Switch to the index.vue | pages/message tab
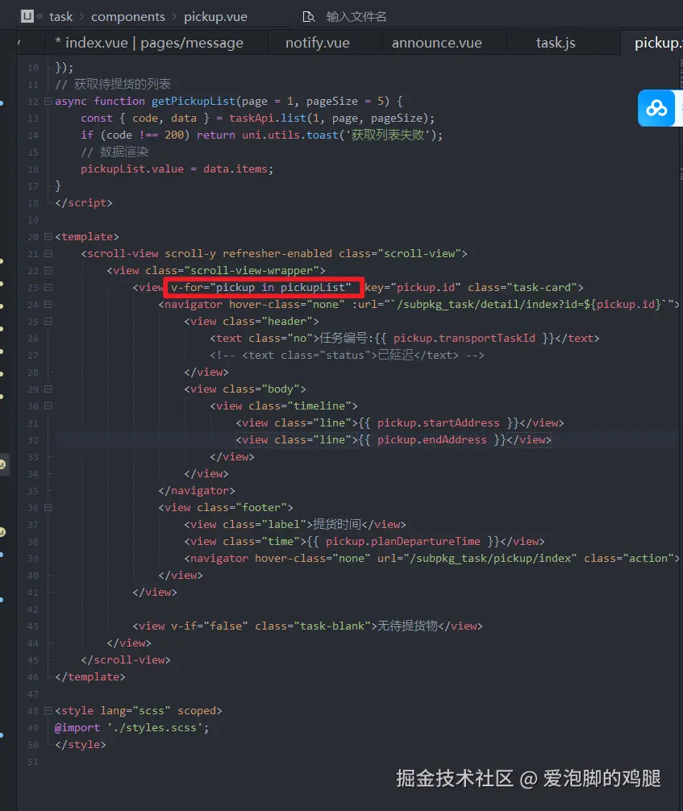The image size is (683, 811). 149,43
